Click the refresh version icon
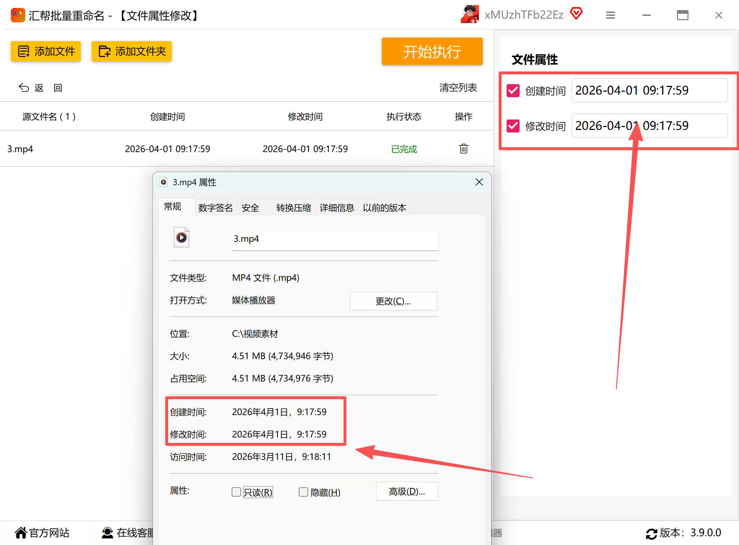This screenshot has width=739, height=545. (x=651, y=533)
